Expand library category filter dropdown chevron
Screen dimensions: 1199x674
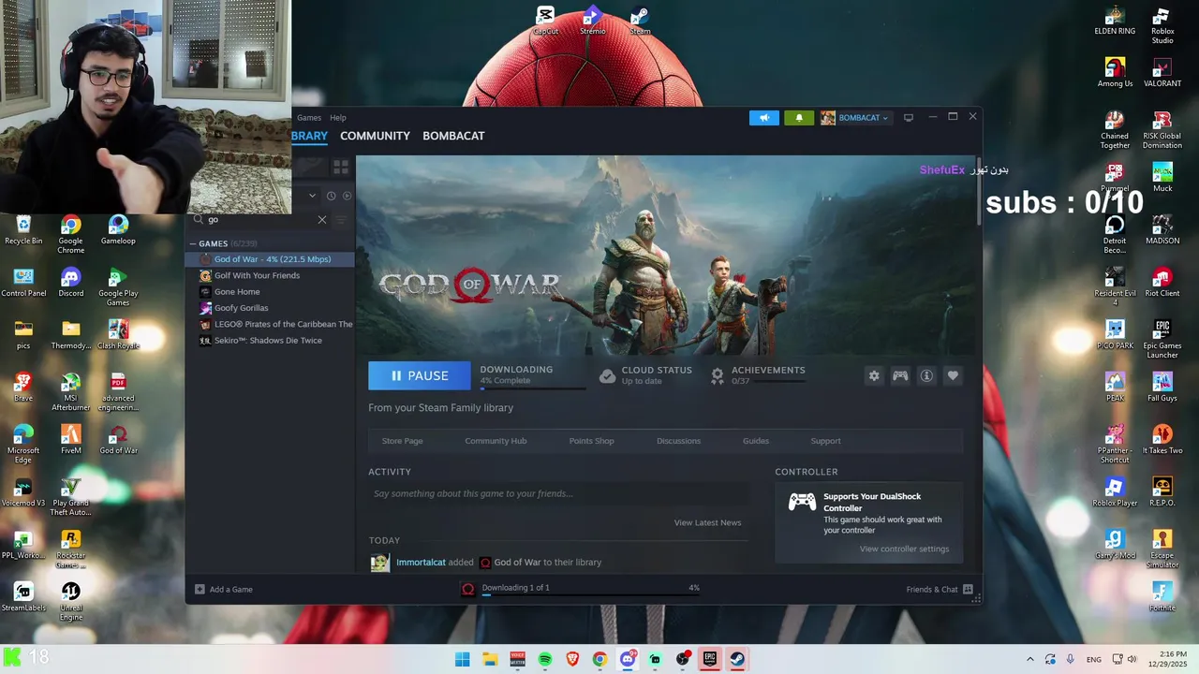click(313, 196)
